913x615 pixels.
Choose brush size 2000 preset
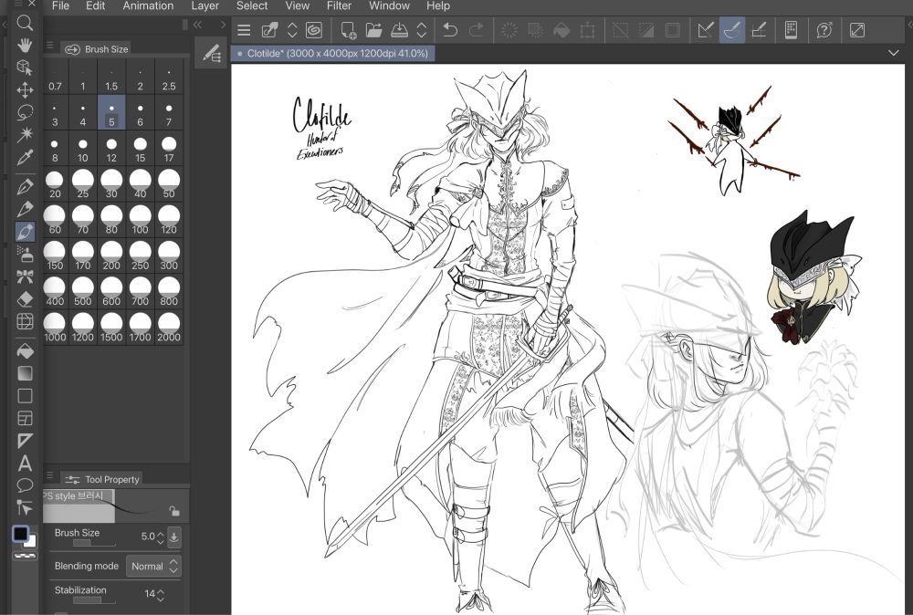(168, 328)
